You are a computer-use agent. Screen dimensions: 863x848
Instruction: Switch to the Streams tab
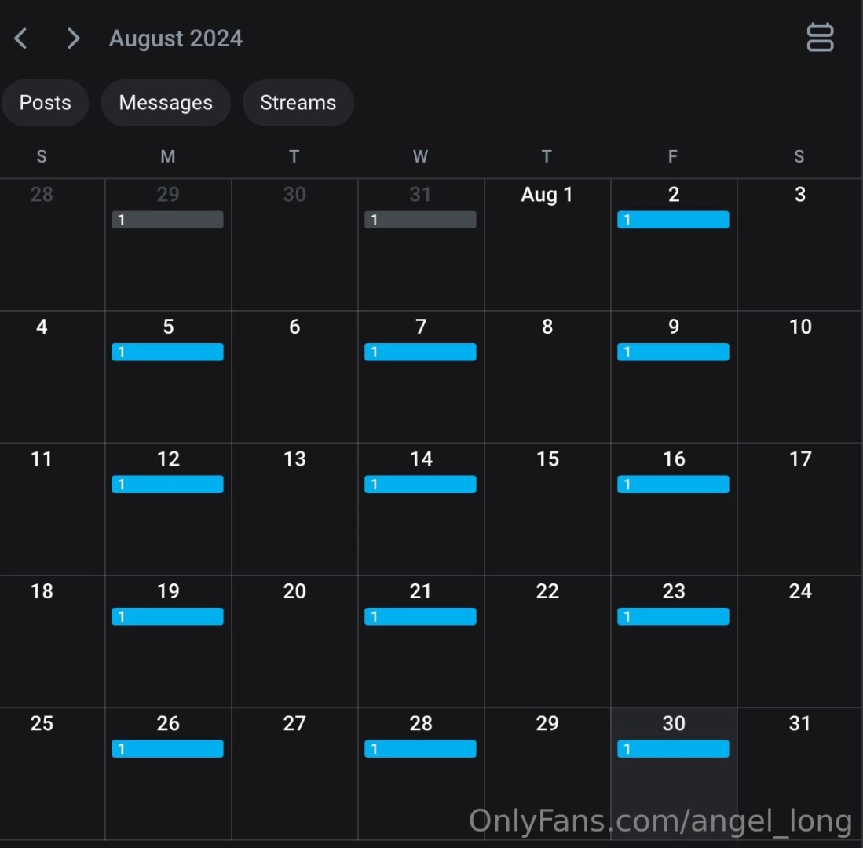pos(298,102)
